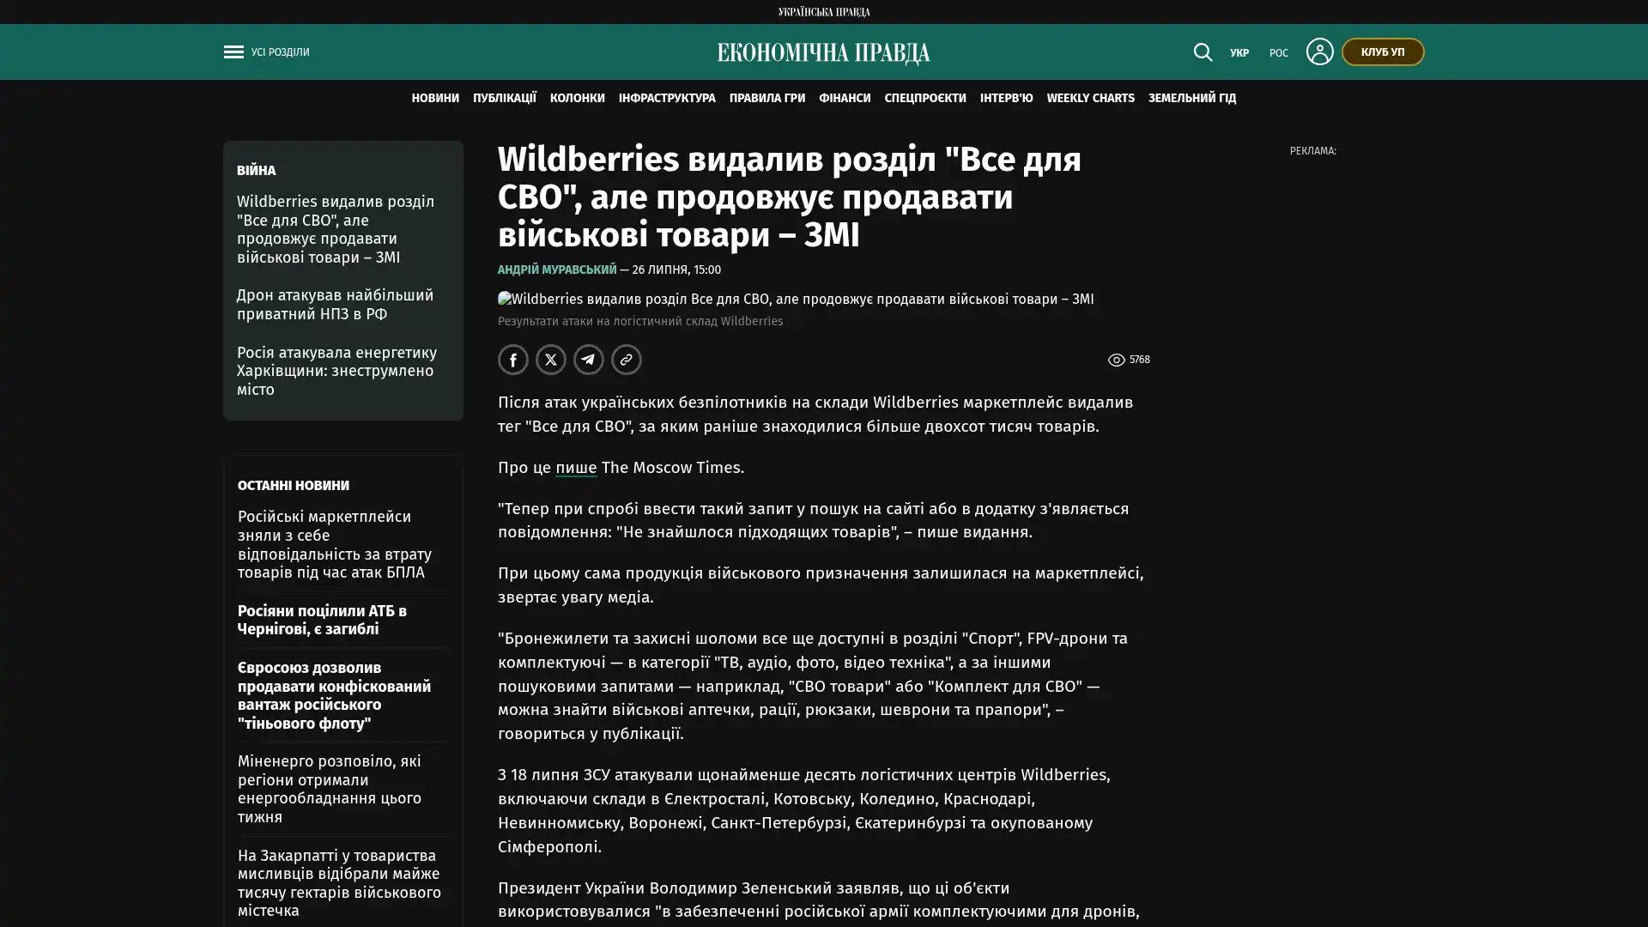1648x927 pixels.
Task: Switch language to РОС
Action: [1279, 52]
